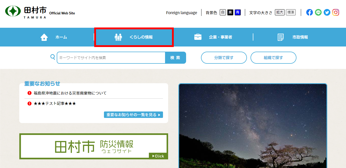Enlarge text size with 拡大 button
Viewport: 346px width, 168px height.
(280, 12)
